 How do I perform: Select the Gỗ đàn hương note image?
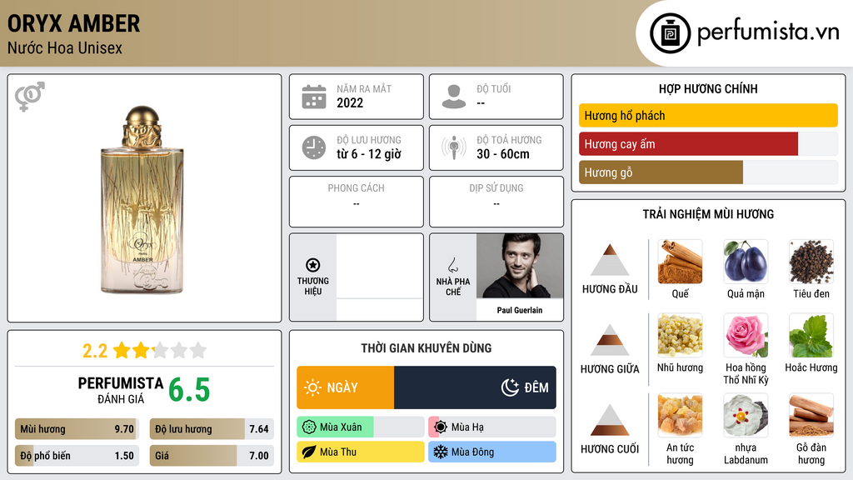pyautogui.click(x=811, y=416)
